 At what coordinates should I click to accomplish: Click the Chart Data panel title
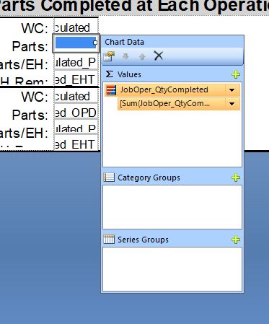124,42
